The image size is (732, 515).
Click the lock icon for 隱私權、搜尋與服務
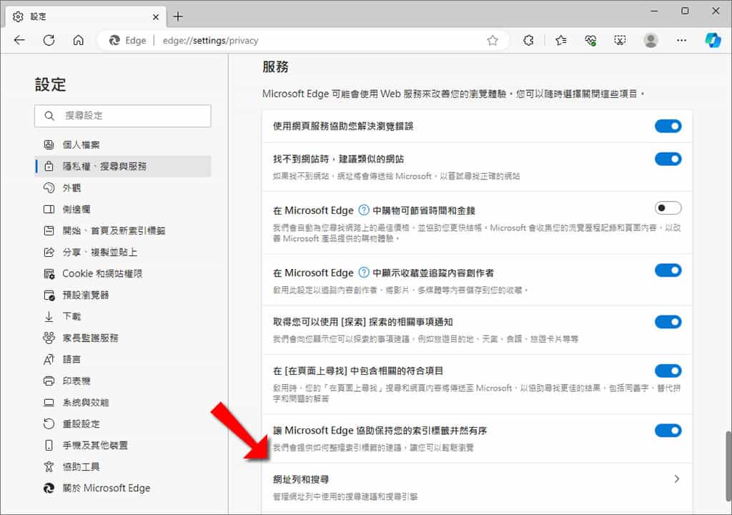point(49,166)
